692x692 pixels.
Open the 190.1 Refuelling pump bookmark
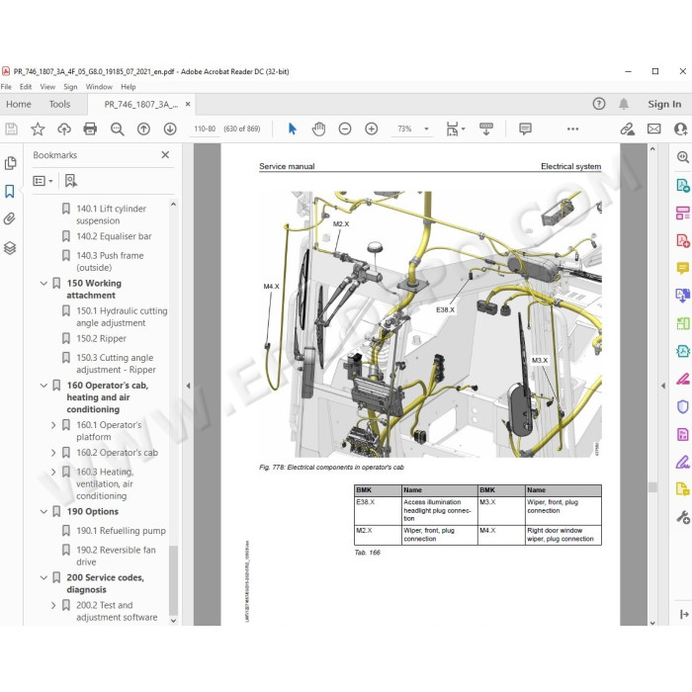tap(121, 531)
